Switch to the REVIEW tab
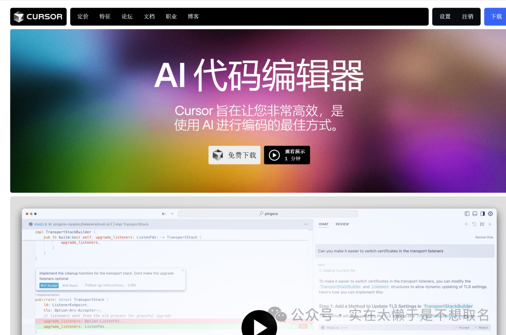506x335 pixels. [x=342, y=224]
